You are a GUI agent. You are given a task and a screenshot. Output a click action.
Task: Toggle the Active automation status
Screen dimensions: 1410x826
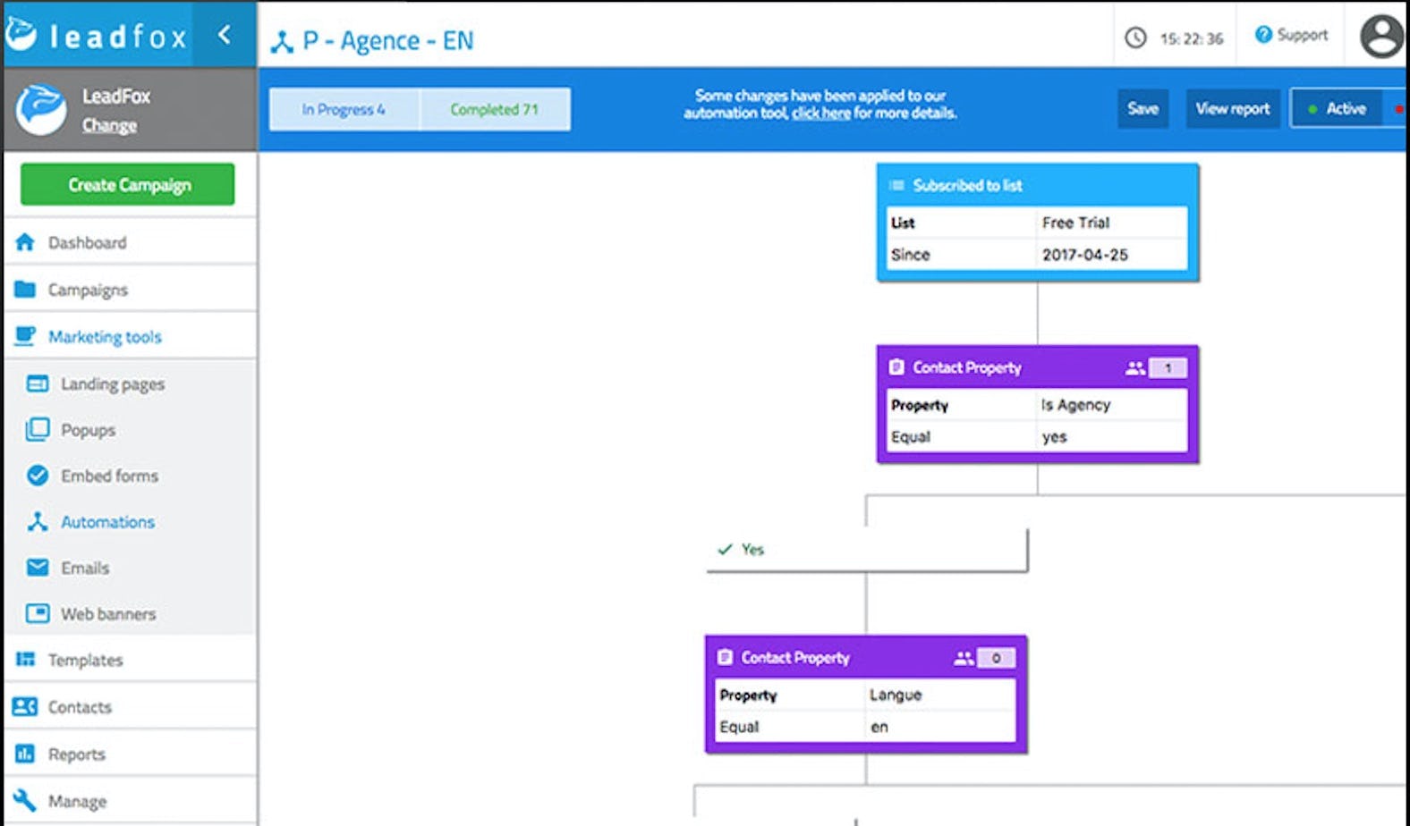coord(1337,109)
